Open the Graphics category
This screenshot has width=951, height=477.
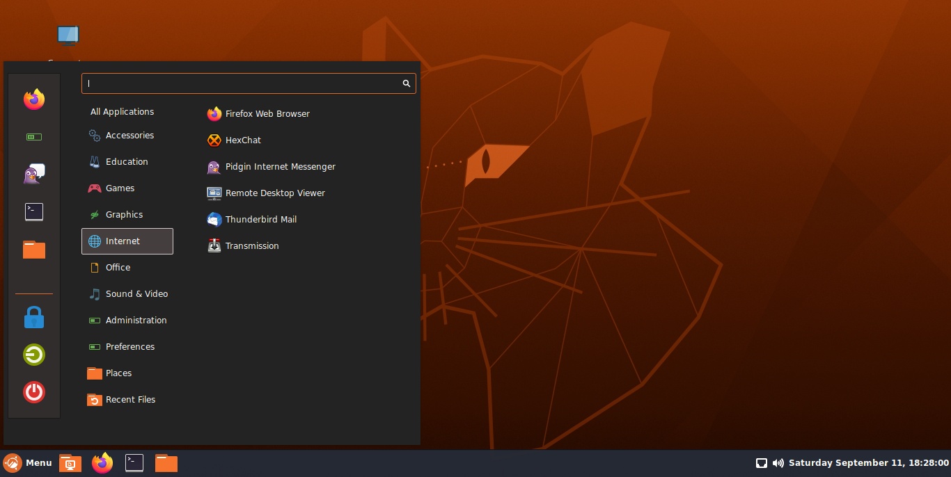[124, 215]
